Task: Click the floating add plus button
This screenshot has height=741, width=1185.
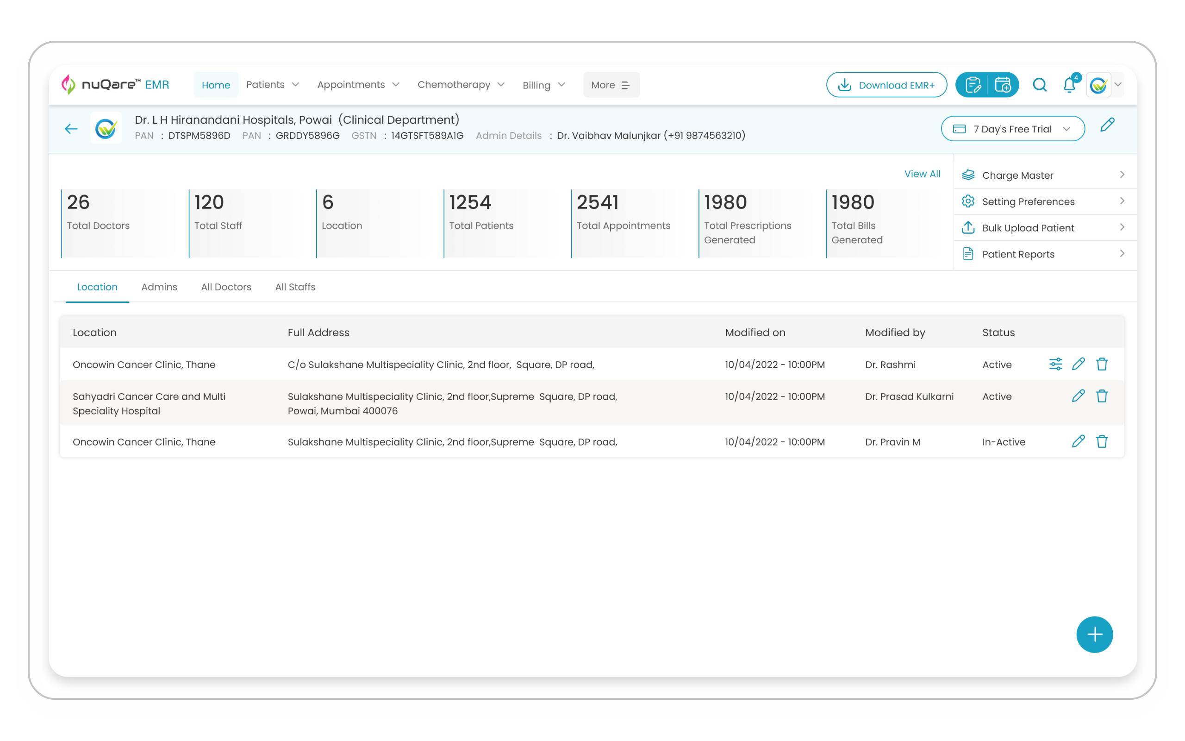Action: [1094, 634]
